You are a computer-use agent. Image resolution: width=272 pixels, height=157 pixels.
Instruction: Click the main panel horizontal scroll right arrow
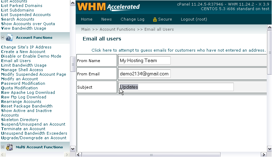coord(264,155)
